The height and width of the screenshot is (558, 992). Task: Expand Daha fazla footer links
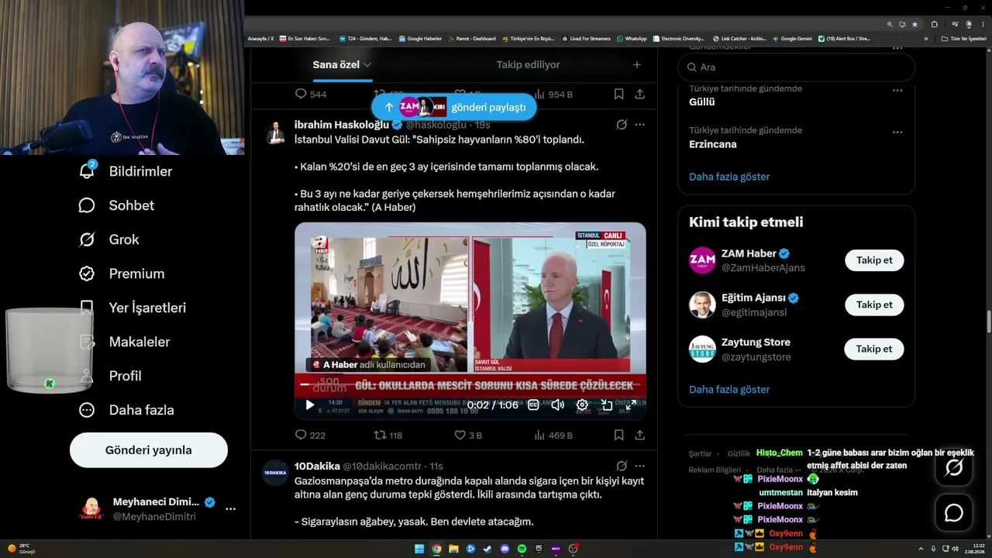777,470
